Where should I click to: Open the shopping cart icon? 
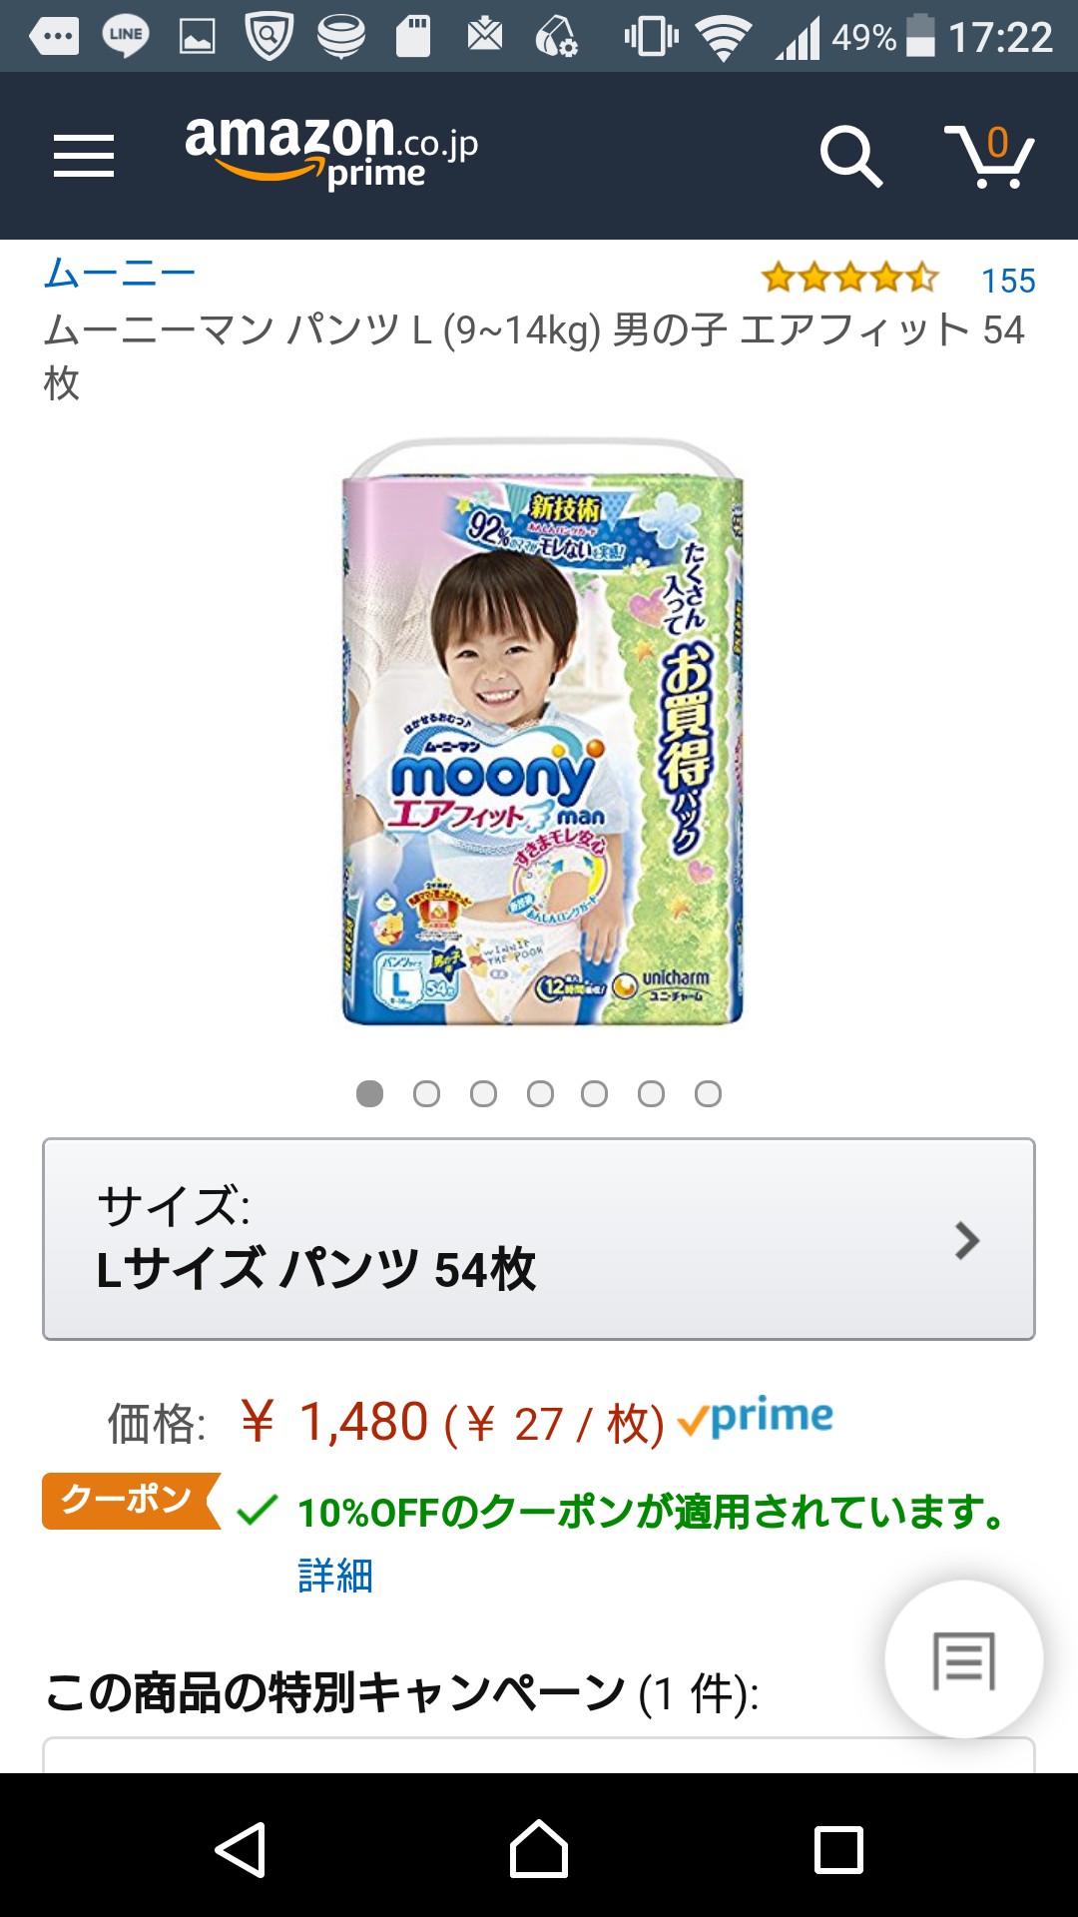pos(989,156)
